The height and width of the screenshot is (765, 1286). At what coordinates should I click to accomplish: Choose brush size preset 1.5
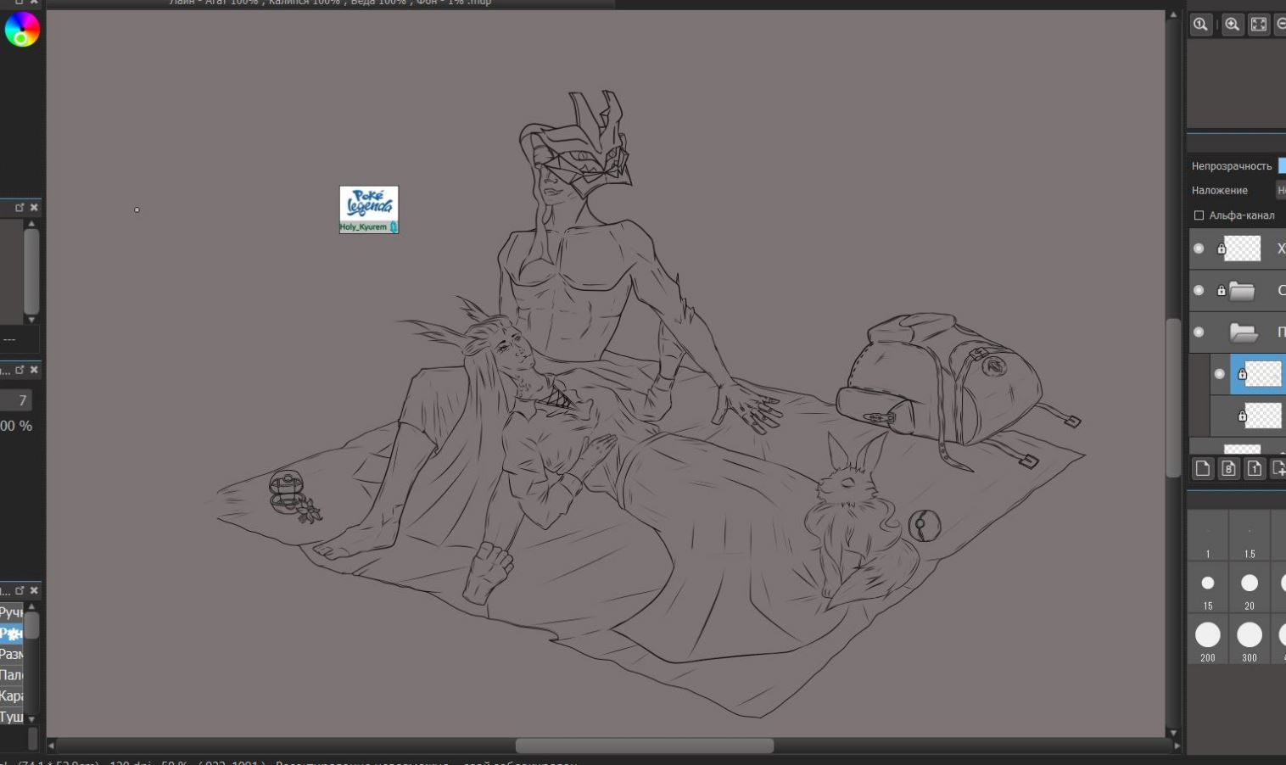tap(1250, 535)
